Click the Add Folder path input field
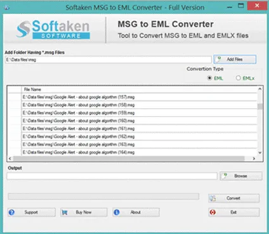269x234 pixels. [108, 59]
